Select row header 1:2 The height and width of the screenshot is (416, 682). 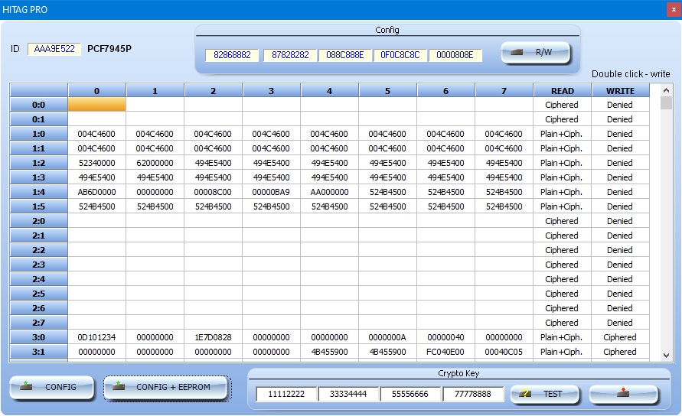[x=39, y=163]
